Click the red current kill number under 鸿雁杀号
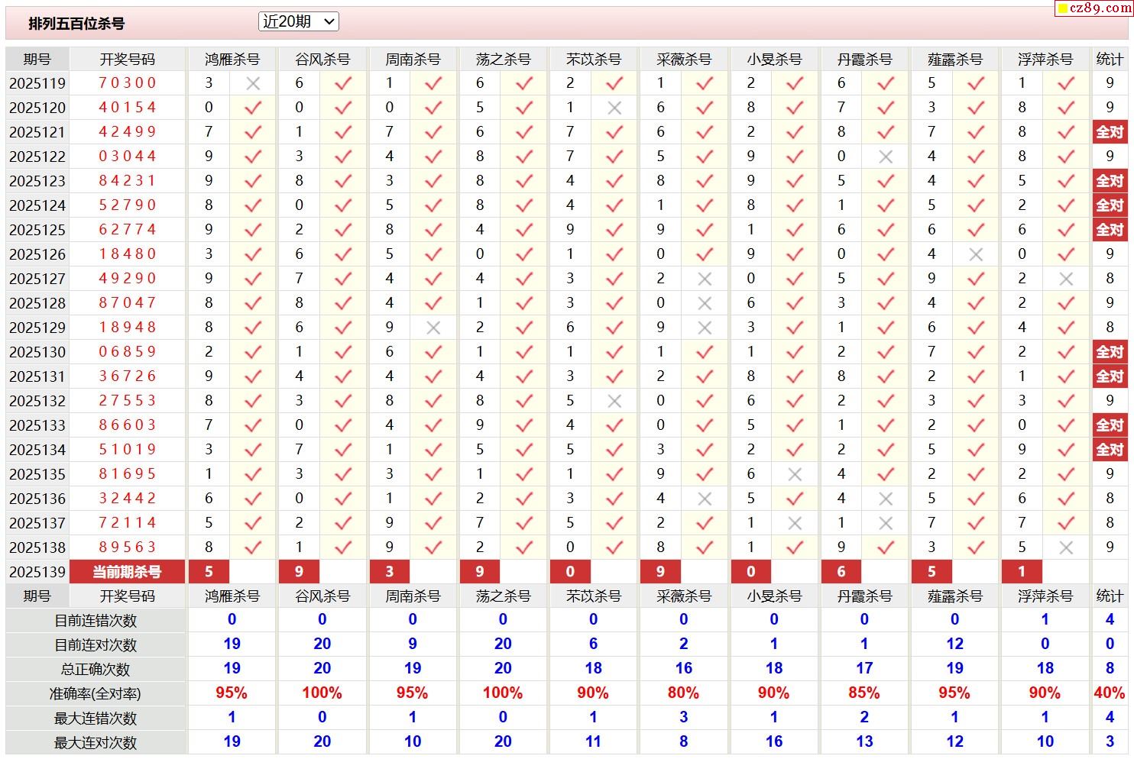 click(x=209, y=572)
